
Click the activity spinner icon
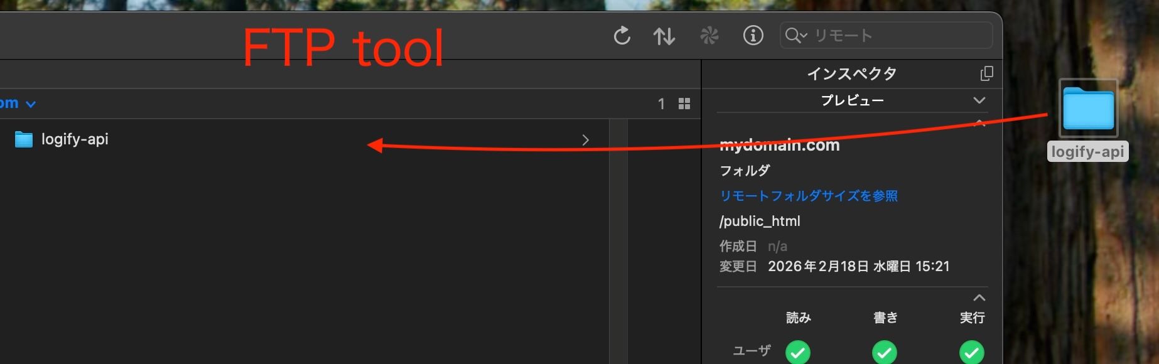coord(709,36)
